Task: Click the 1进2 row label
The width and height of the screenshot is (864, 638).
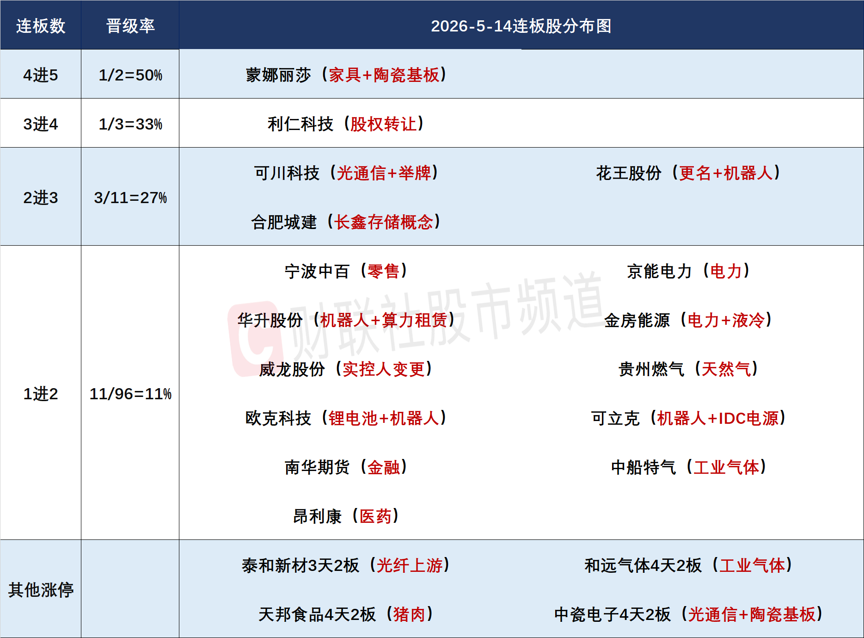Action: [41, 394]
